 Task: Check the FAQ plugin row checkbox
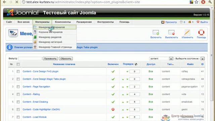click(x=18, y=72)
